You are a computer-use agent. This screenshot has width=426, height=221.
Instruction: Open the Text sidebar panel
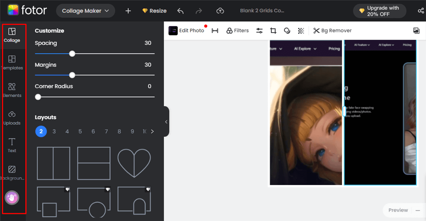pos(12,145)
